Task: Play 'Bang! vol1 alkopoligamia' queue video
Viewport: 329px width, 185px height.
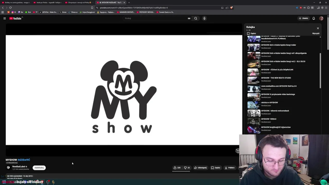Action: pos(283,55)
